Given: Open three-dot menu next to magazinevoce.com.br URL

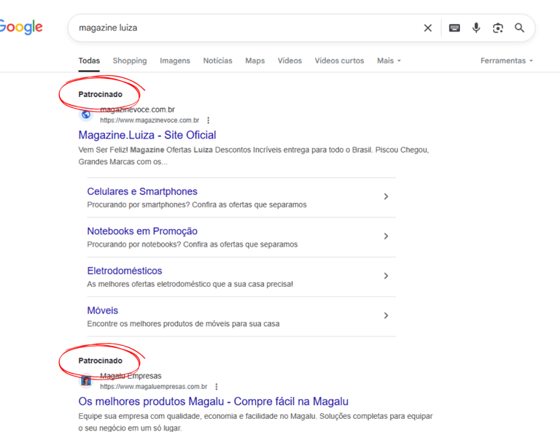Looking at the screenshot, I should [209, 120].
